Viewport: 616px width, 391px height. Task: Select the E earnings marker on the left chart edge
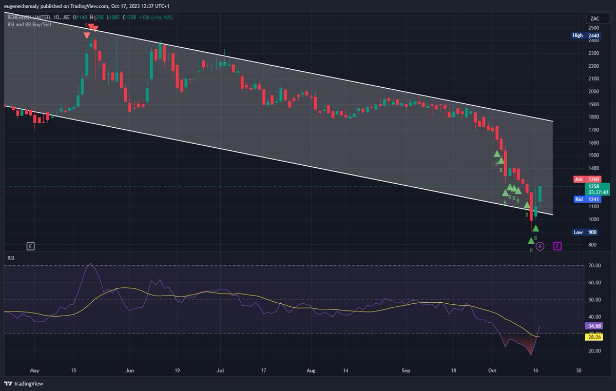31,246
